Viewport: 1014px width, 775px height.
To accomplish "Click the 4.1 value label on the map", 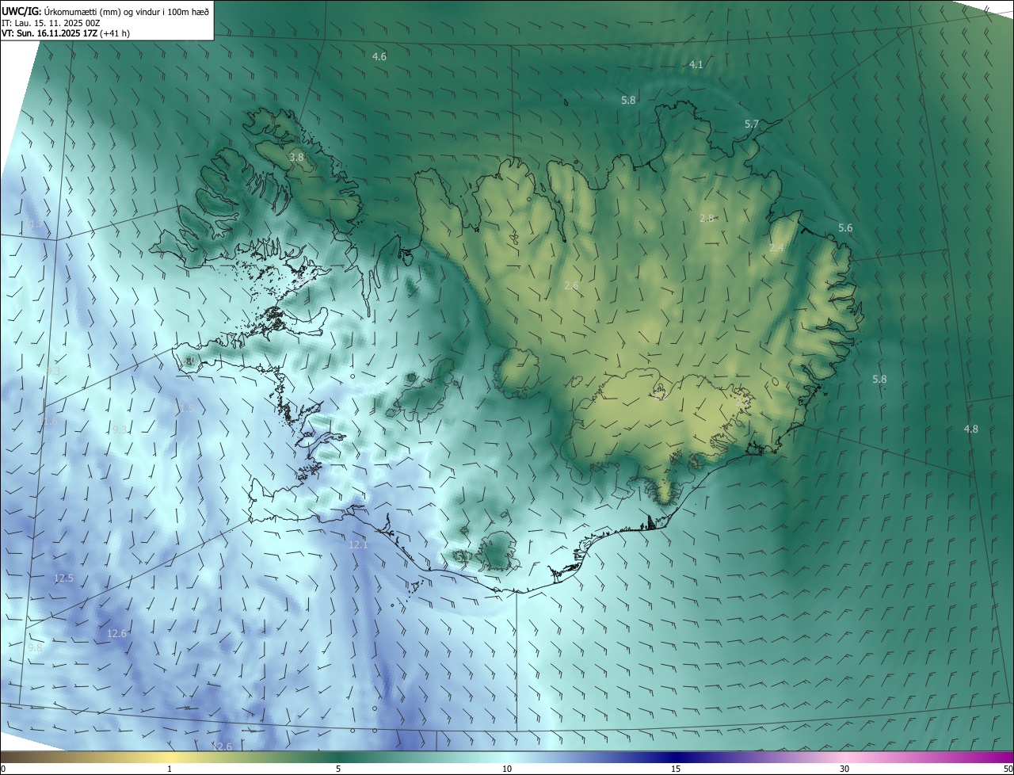I will 696,64.
